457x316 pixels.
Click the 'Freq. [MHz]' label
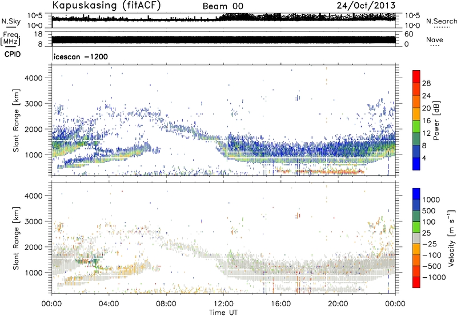click(10, 38)
